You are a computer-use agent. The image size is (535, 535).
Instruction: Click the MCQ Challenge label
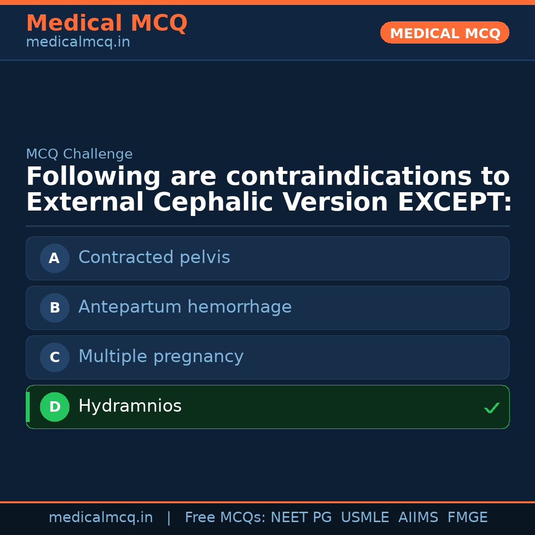(x=79, y=155)
